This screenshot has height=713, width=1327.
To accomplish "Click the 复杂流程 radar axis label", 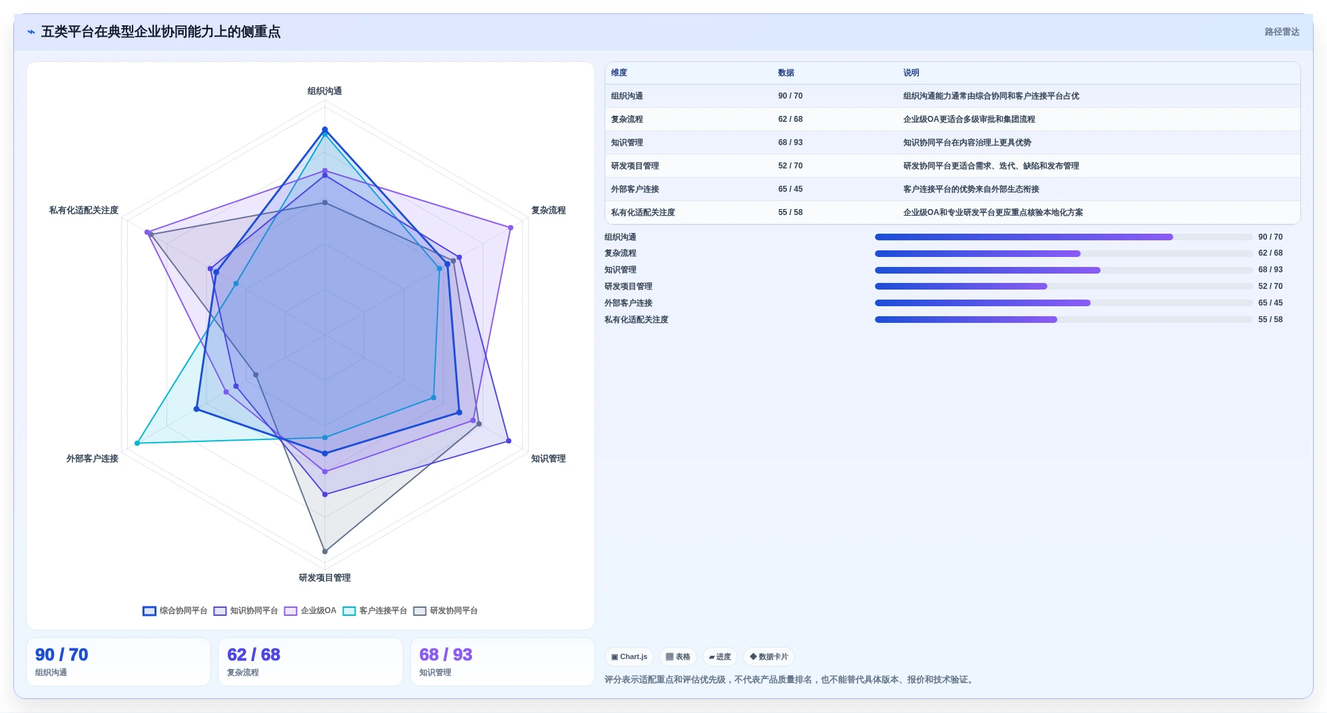I will (x=549, y=210).
